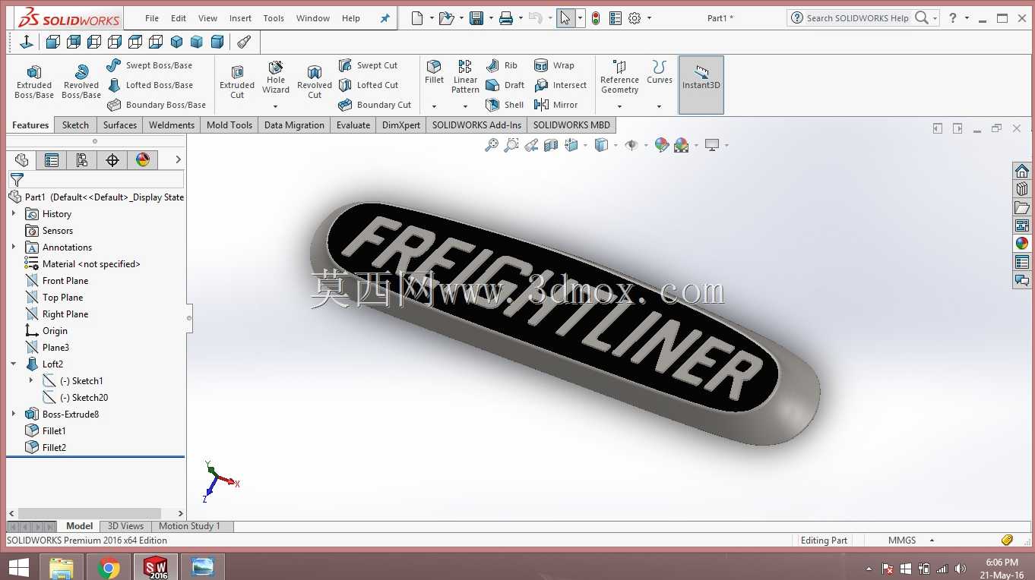Open Reference Geometry dropdown arrow

tap(619, 106)
